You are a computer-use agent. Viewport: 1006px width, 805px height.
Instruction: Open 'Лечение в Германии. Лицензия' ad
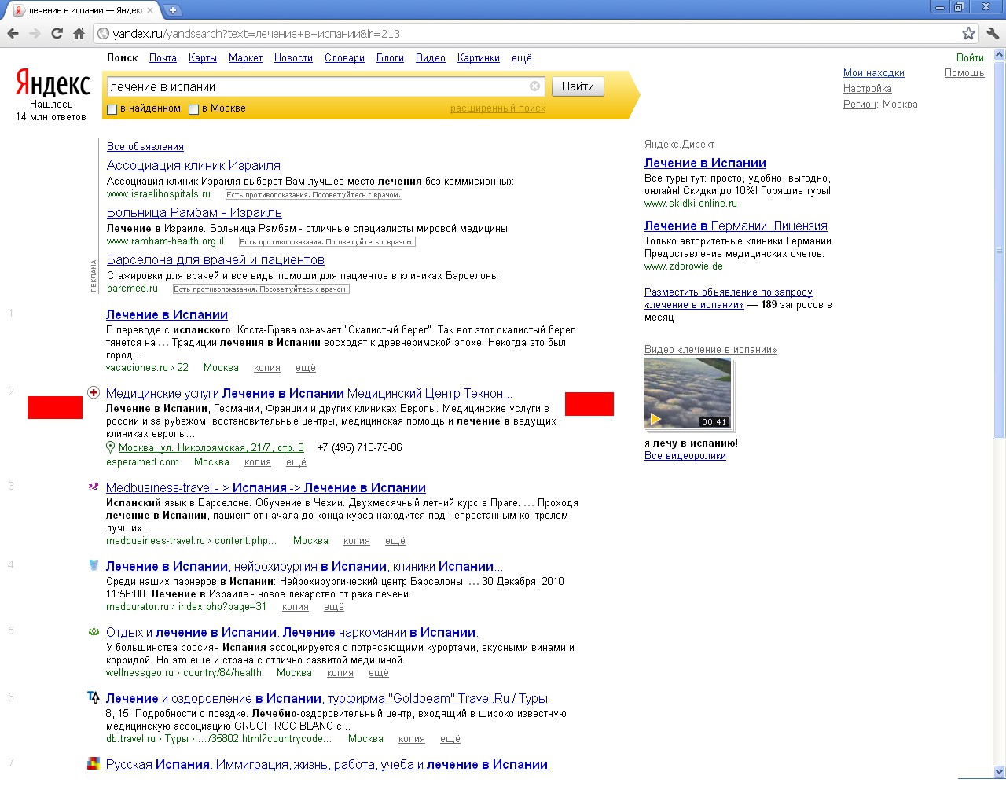pos(736,226)
